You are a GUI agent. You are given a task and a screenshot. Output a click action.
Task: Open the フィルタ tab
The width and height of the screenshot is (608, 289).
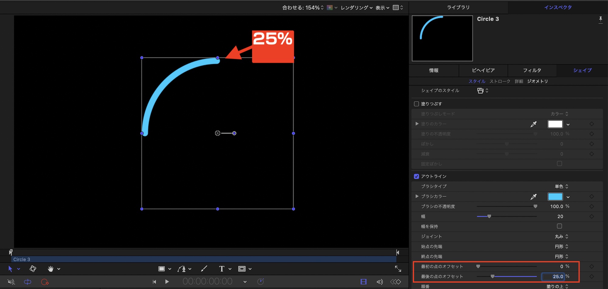[532, 70]
